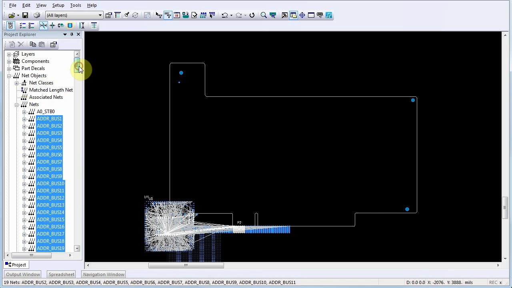This screenshot has width=512, height=288.
Task: Select the A0_STB0 net
Action: click(46, 112)
